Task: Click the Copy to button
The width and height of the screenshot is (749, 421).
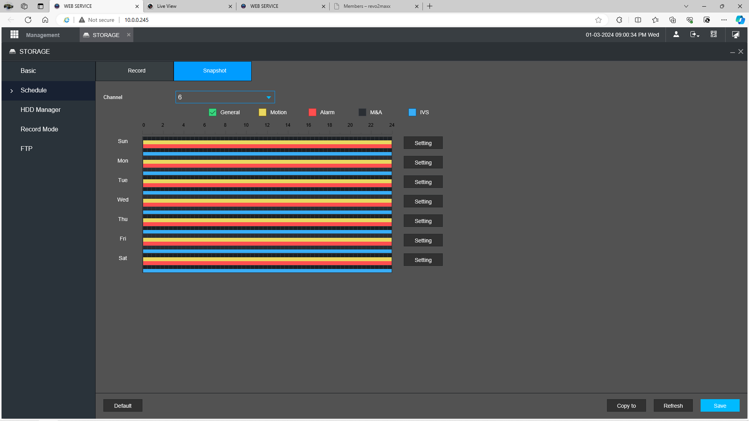Action: point(626,406)
